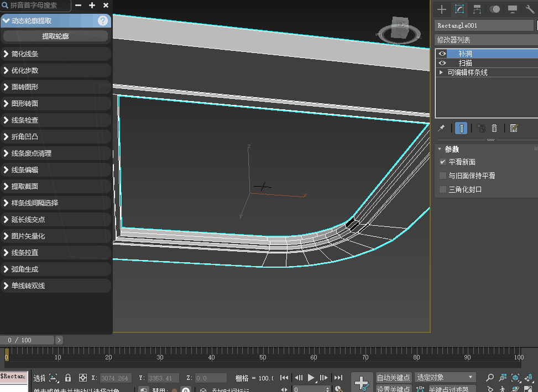Open the Utilities wrench tab
Image resolution: width=538 pixels, height=392 pixels.
tap(530, 9)
